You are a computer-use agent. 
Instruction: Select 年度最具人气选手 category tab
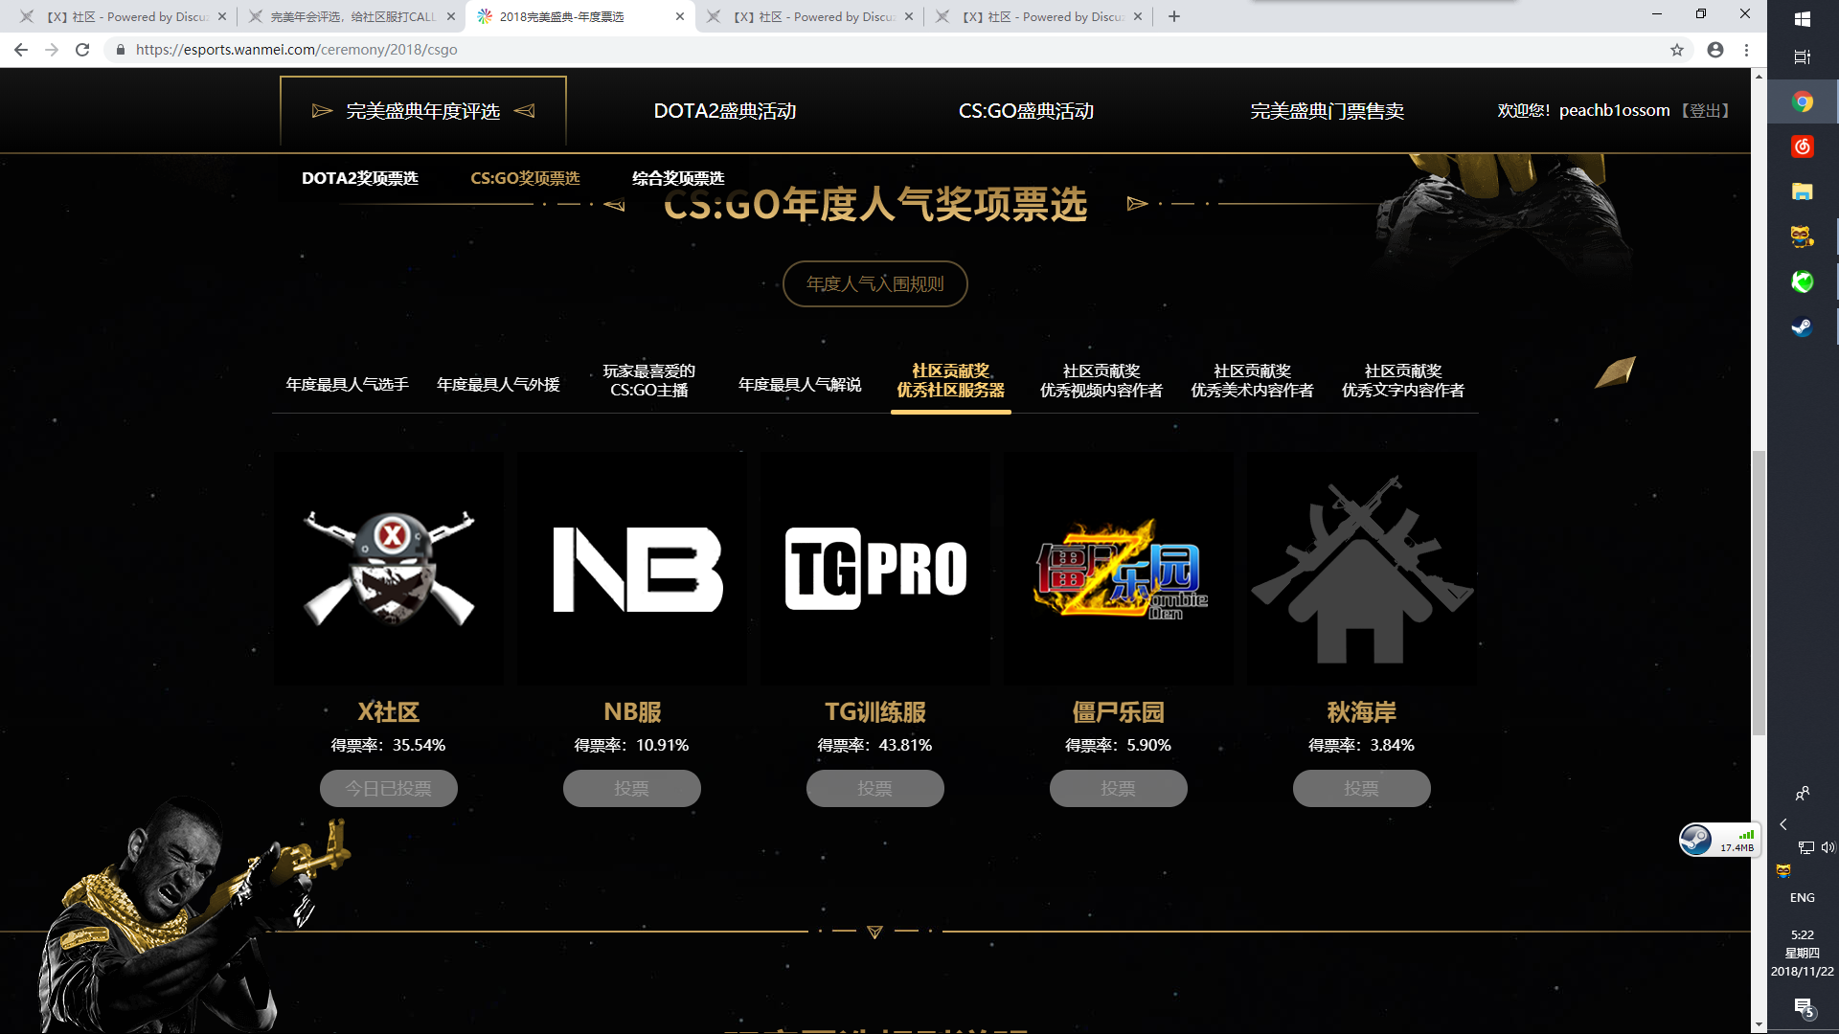point(347,384)
